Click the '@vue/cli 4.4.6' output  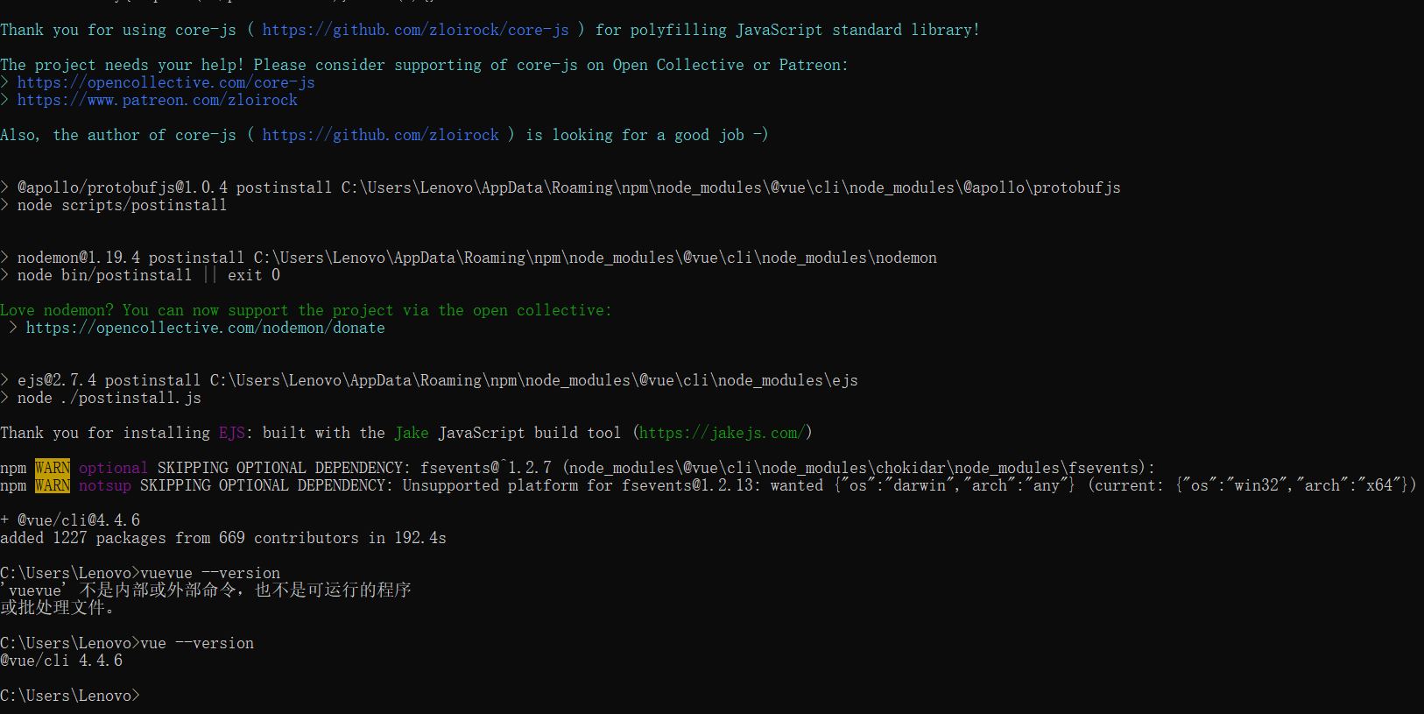[61, 661]
